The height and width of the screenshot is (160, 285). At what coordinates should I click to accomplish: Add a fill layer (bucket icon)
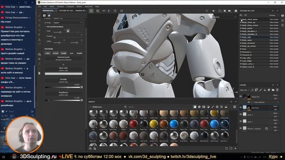pos(265,90)
